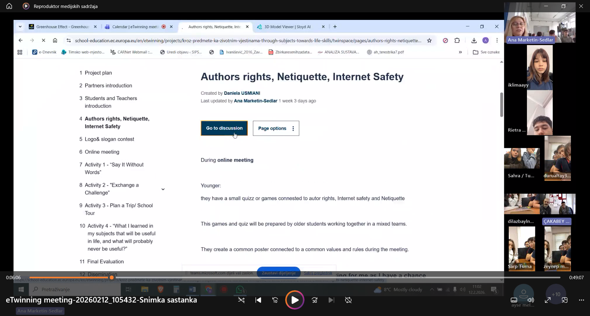Enter full screen mode
The width and height of the screenshot is (590, 316).
click(548, 300)
